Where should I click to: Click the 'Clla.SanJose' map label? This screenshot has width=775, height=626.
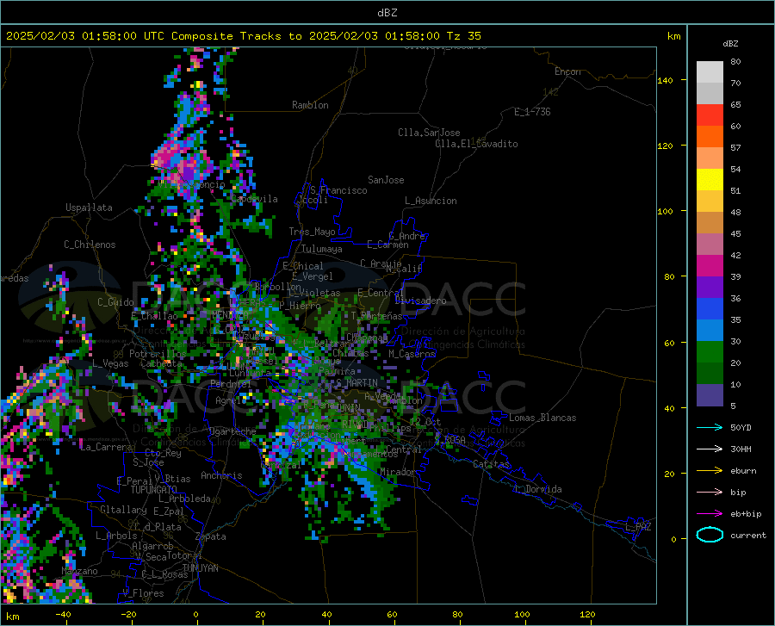coord(429,133)
